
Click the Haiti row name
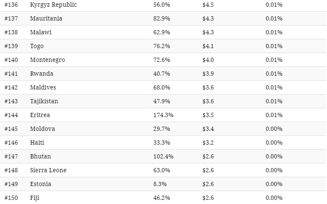click(37, 143)
